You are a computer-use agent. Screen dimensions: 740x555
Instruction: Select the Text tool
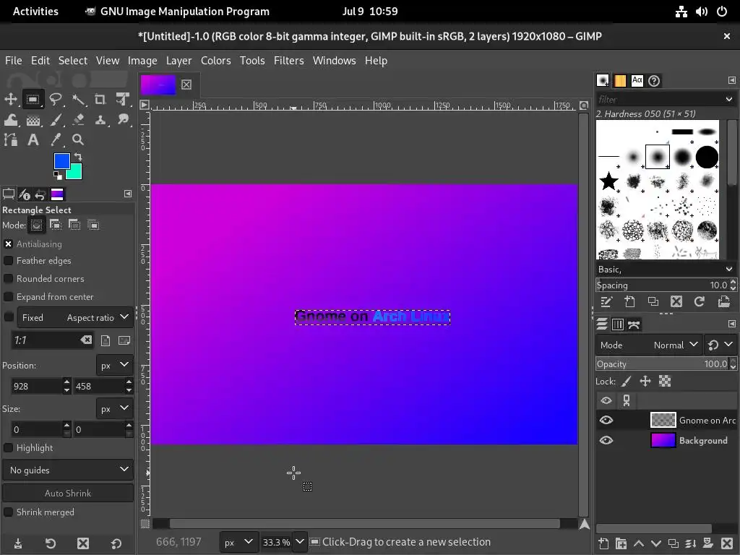[x=33, y=139]
